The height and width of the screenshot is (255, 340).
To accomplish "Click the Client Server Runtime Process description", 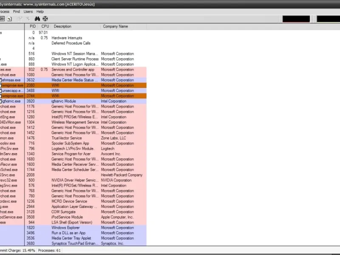I will point(75,59).
